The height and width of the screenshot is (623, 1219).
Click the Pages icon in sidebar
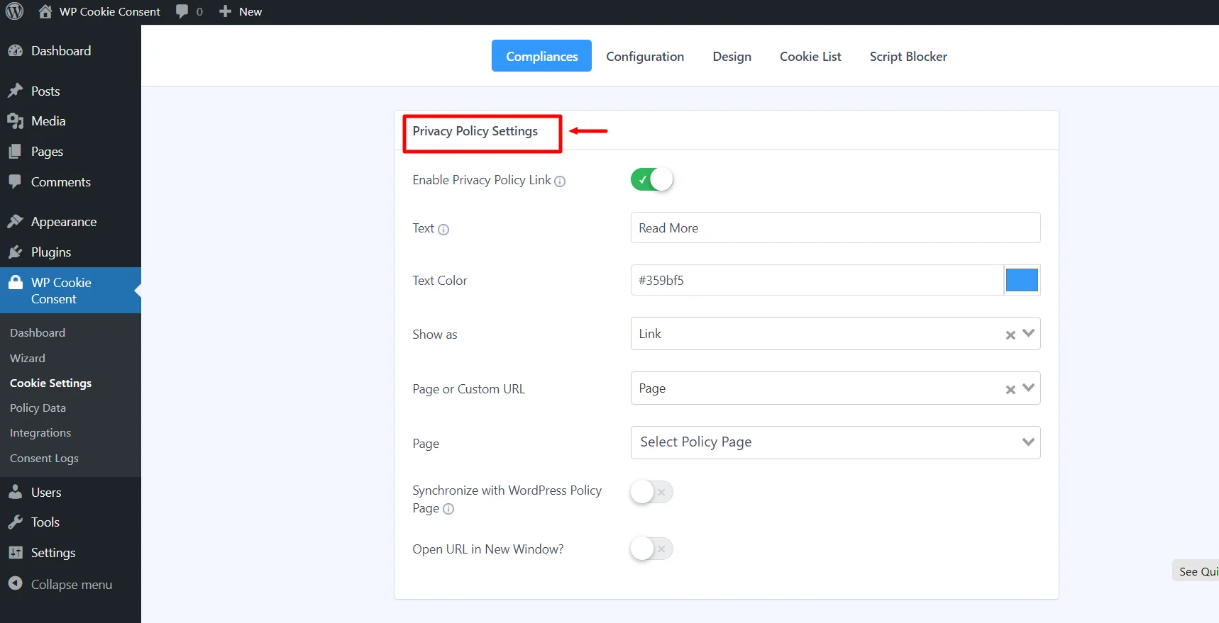[16, 152]
